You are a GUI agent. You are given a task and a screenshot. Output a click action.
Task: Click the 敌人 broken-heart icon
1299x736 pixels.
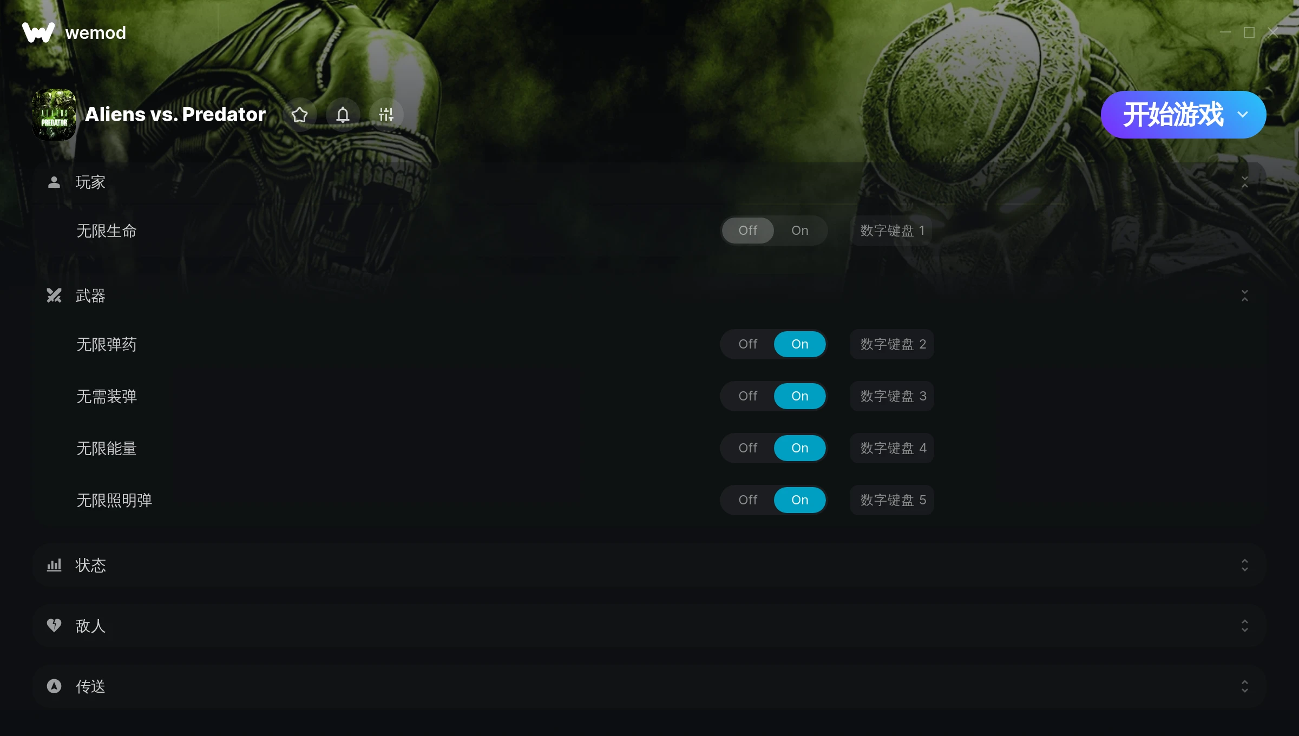coord(54,626)
